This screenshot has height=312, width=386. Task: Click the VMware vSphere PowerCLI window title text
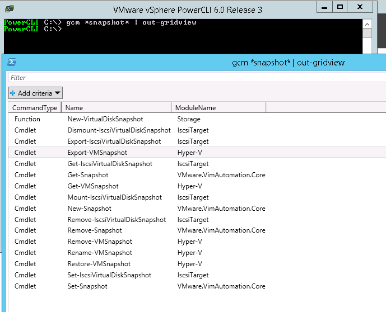(x=188, y=10)
